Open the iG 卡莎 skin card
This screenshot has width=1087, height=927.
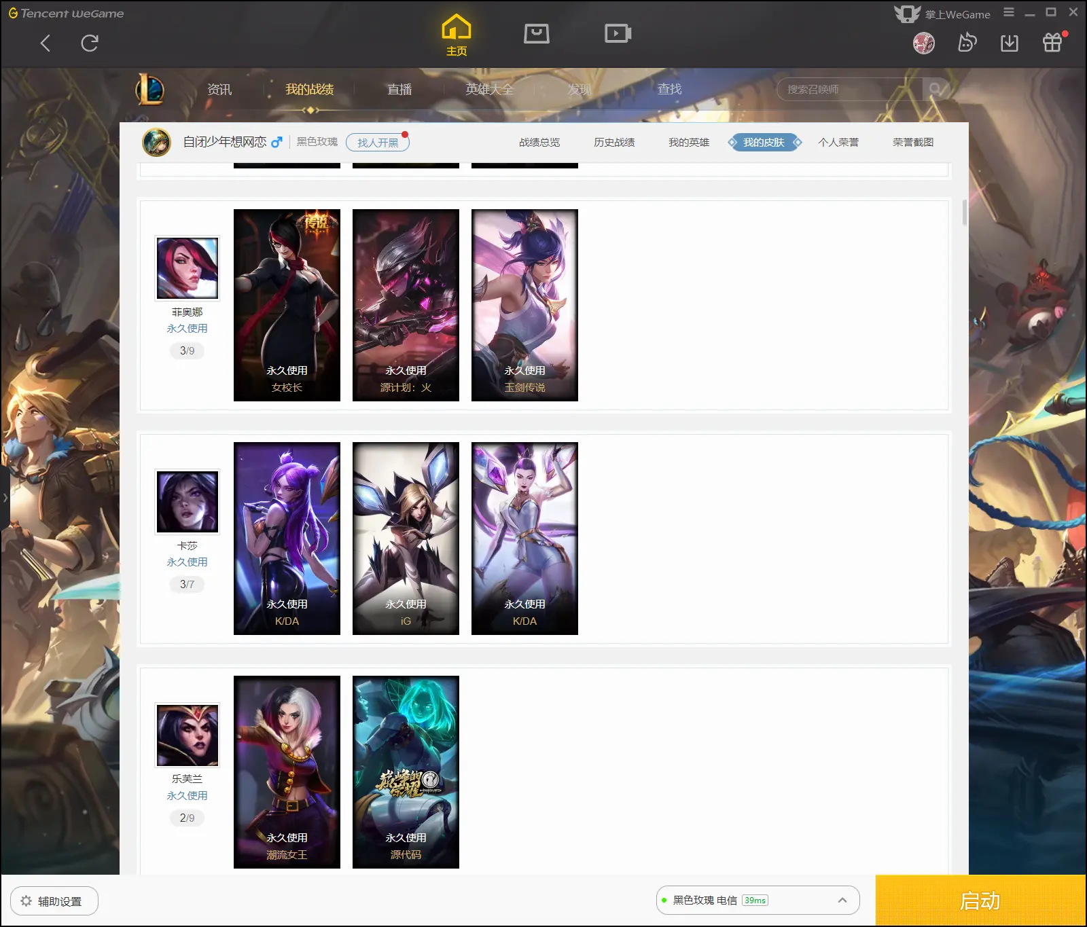coord(406,539)
